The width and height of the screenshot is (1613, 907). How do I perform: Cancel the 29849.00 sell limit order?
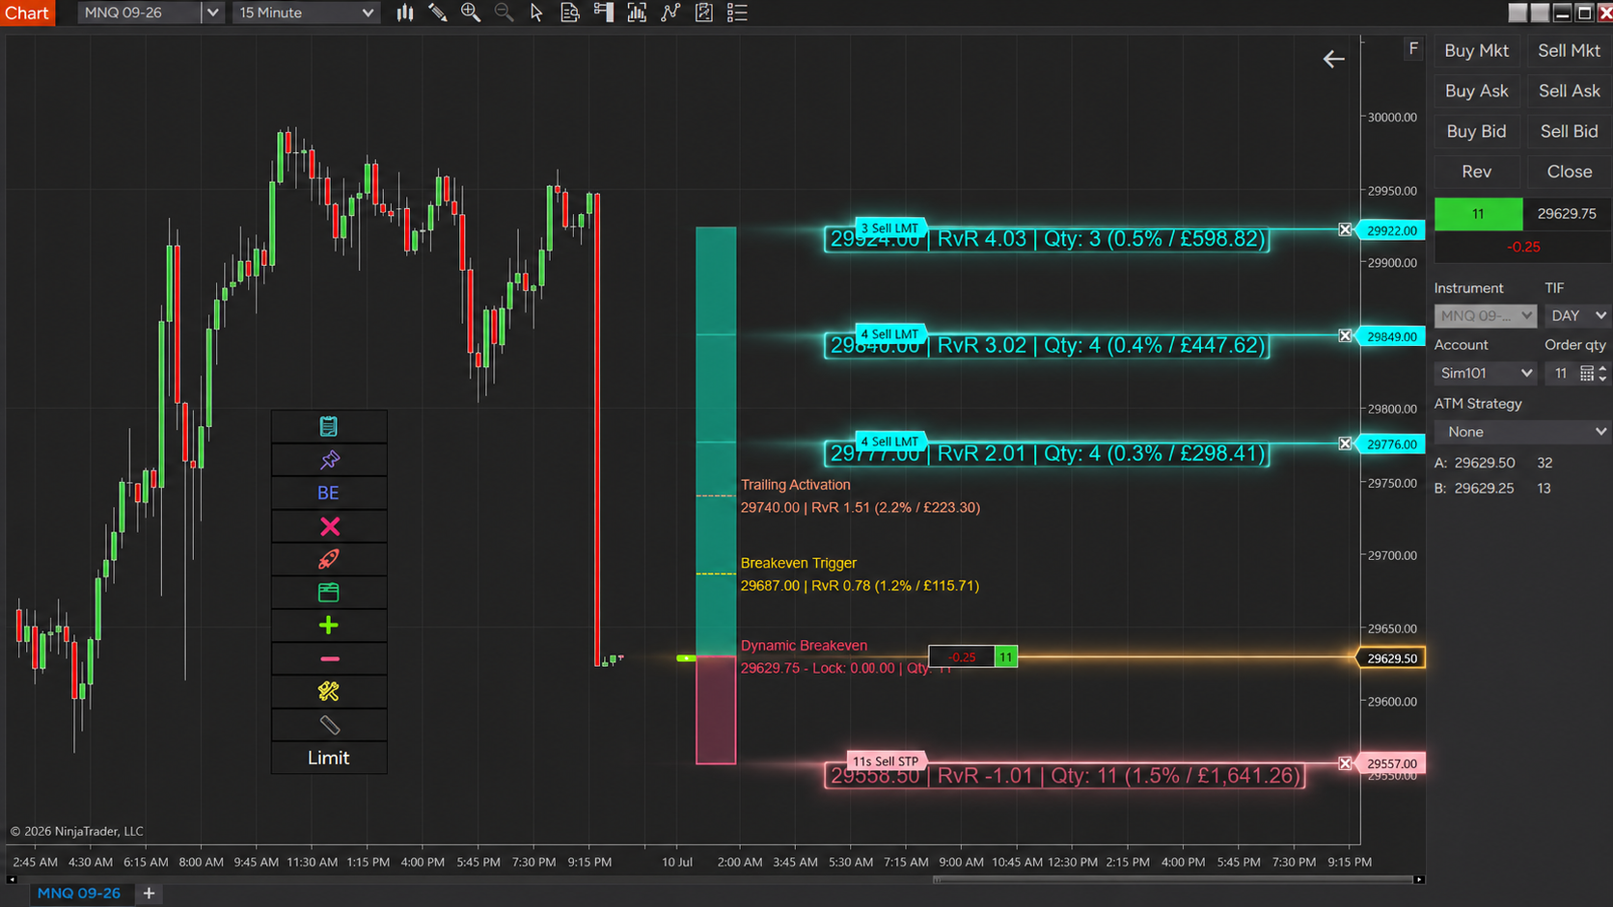click(x=1345, y=335)
